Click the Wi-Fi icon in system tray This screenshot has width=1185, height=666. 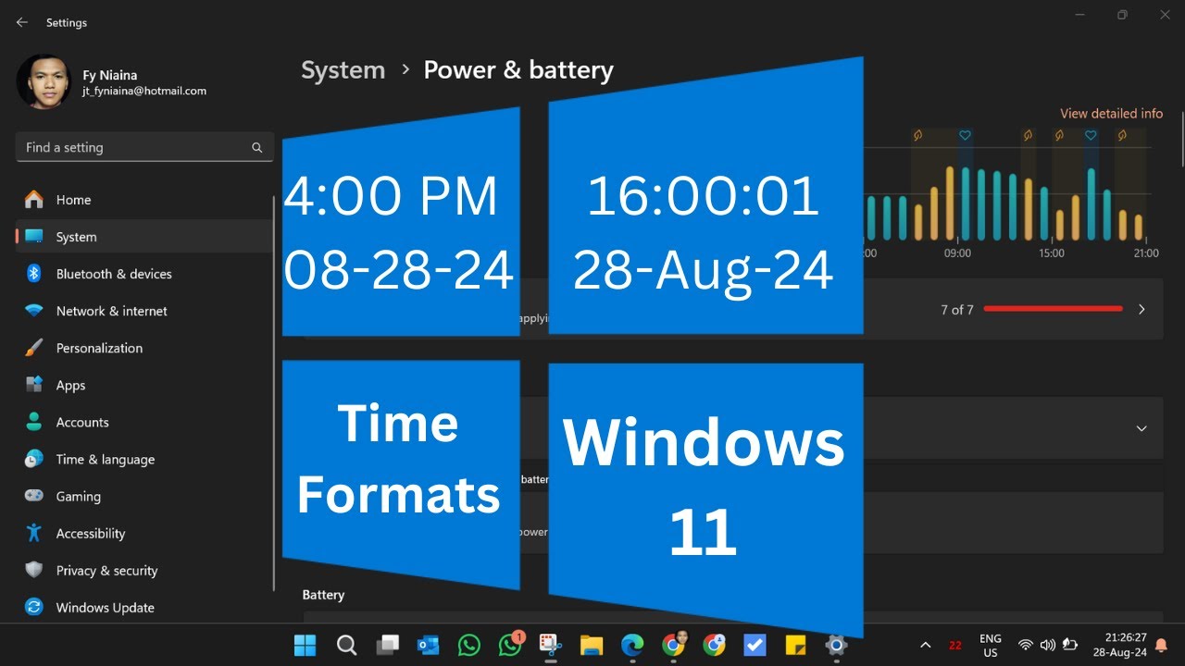coord(1025,645)
